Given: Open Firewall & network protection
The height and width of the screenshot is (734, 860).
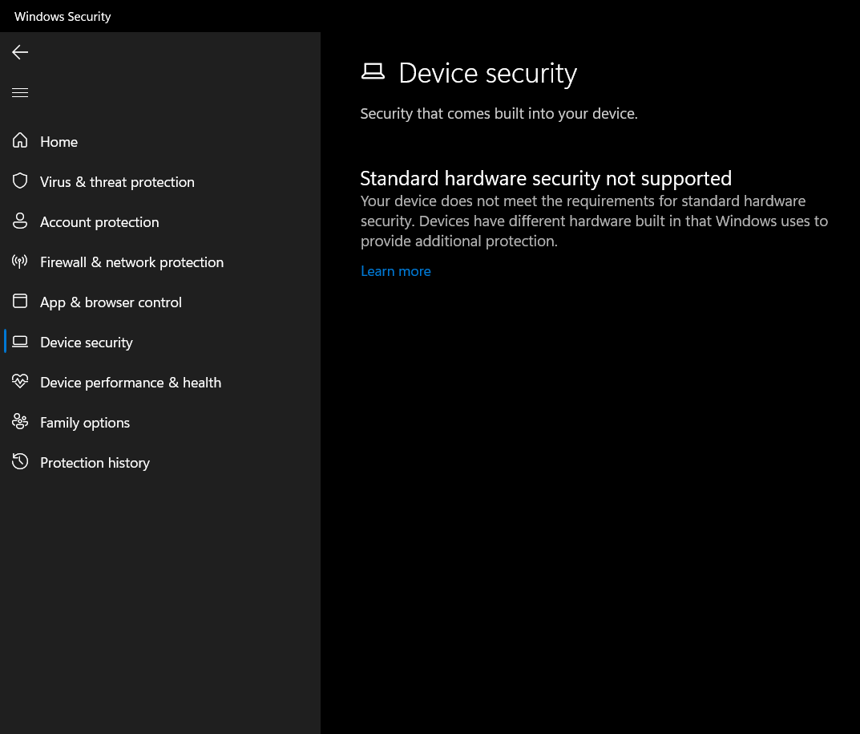Looking at the screenshot, I should [x=131, y=262].
